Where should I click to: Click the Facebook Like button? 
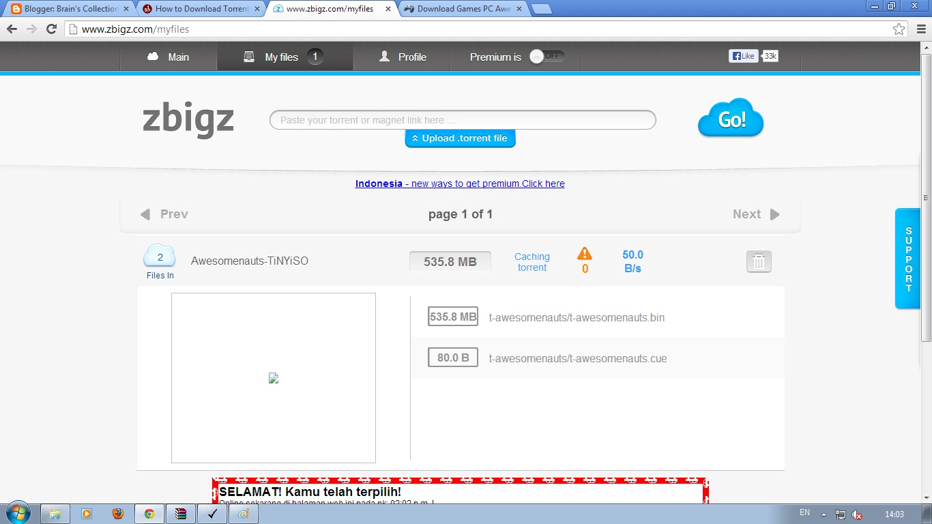tap(743, 56)
